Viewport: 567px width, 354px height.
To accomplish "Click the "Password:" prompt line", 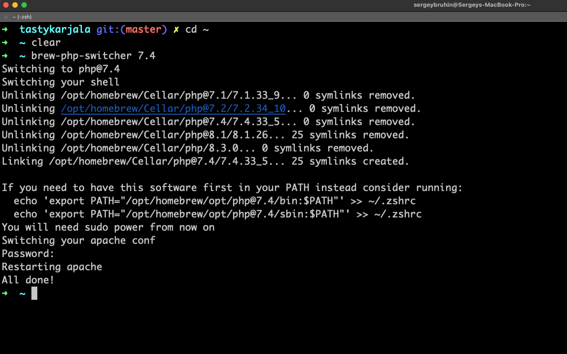I will [x=28, y=254].
